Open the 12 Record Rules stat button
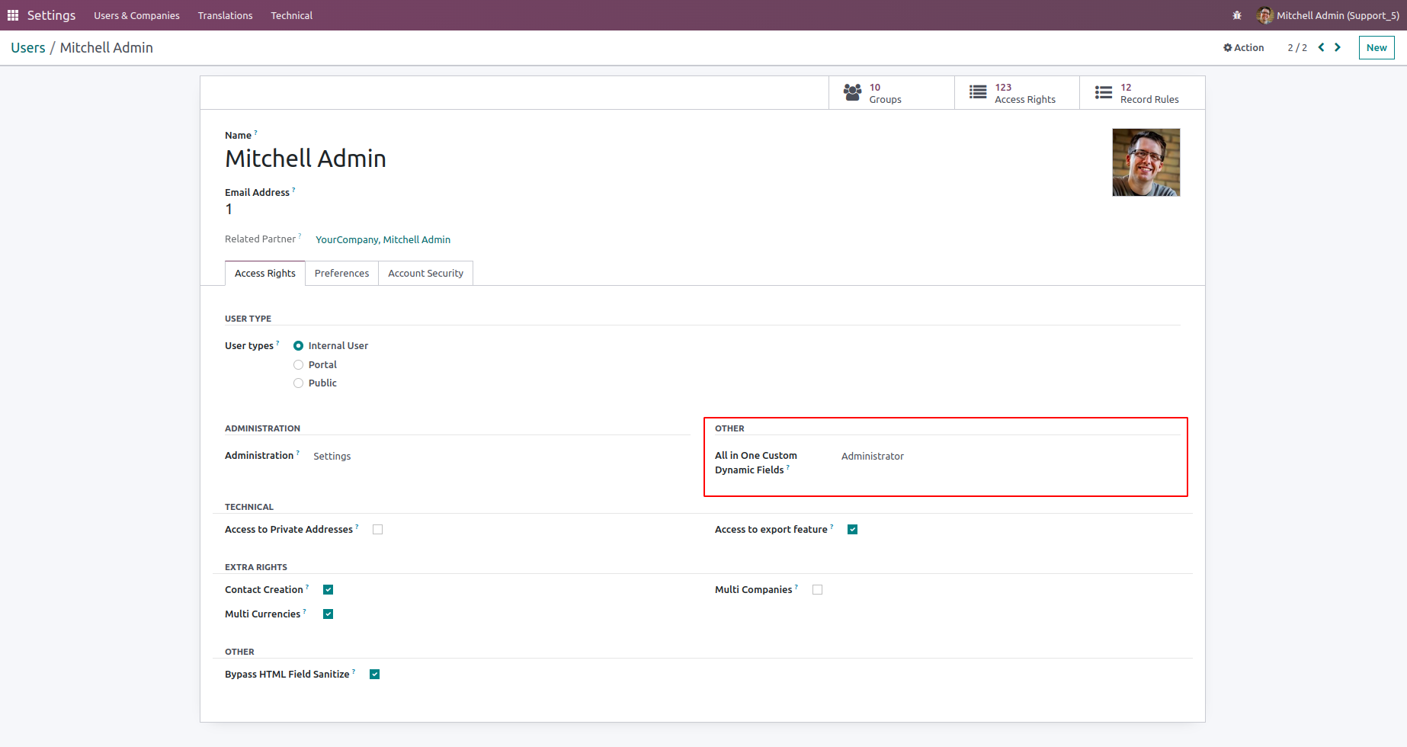The width and height of the screenshot is (1407, 747). click(1143, 93)
